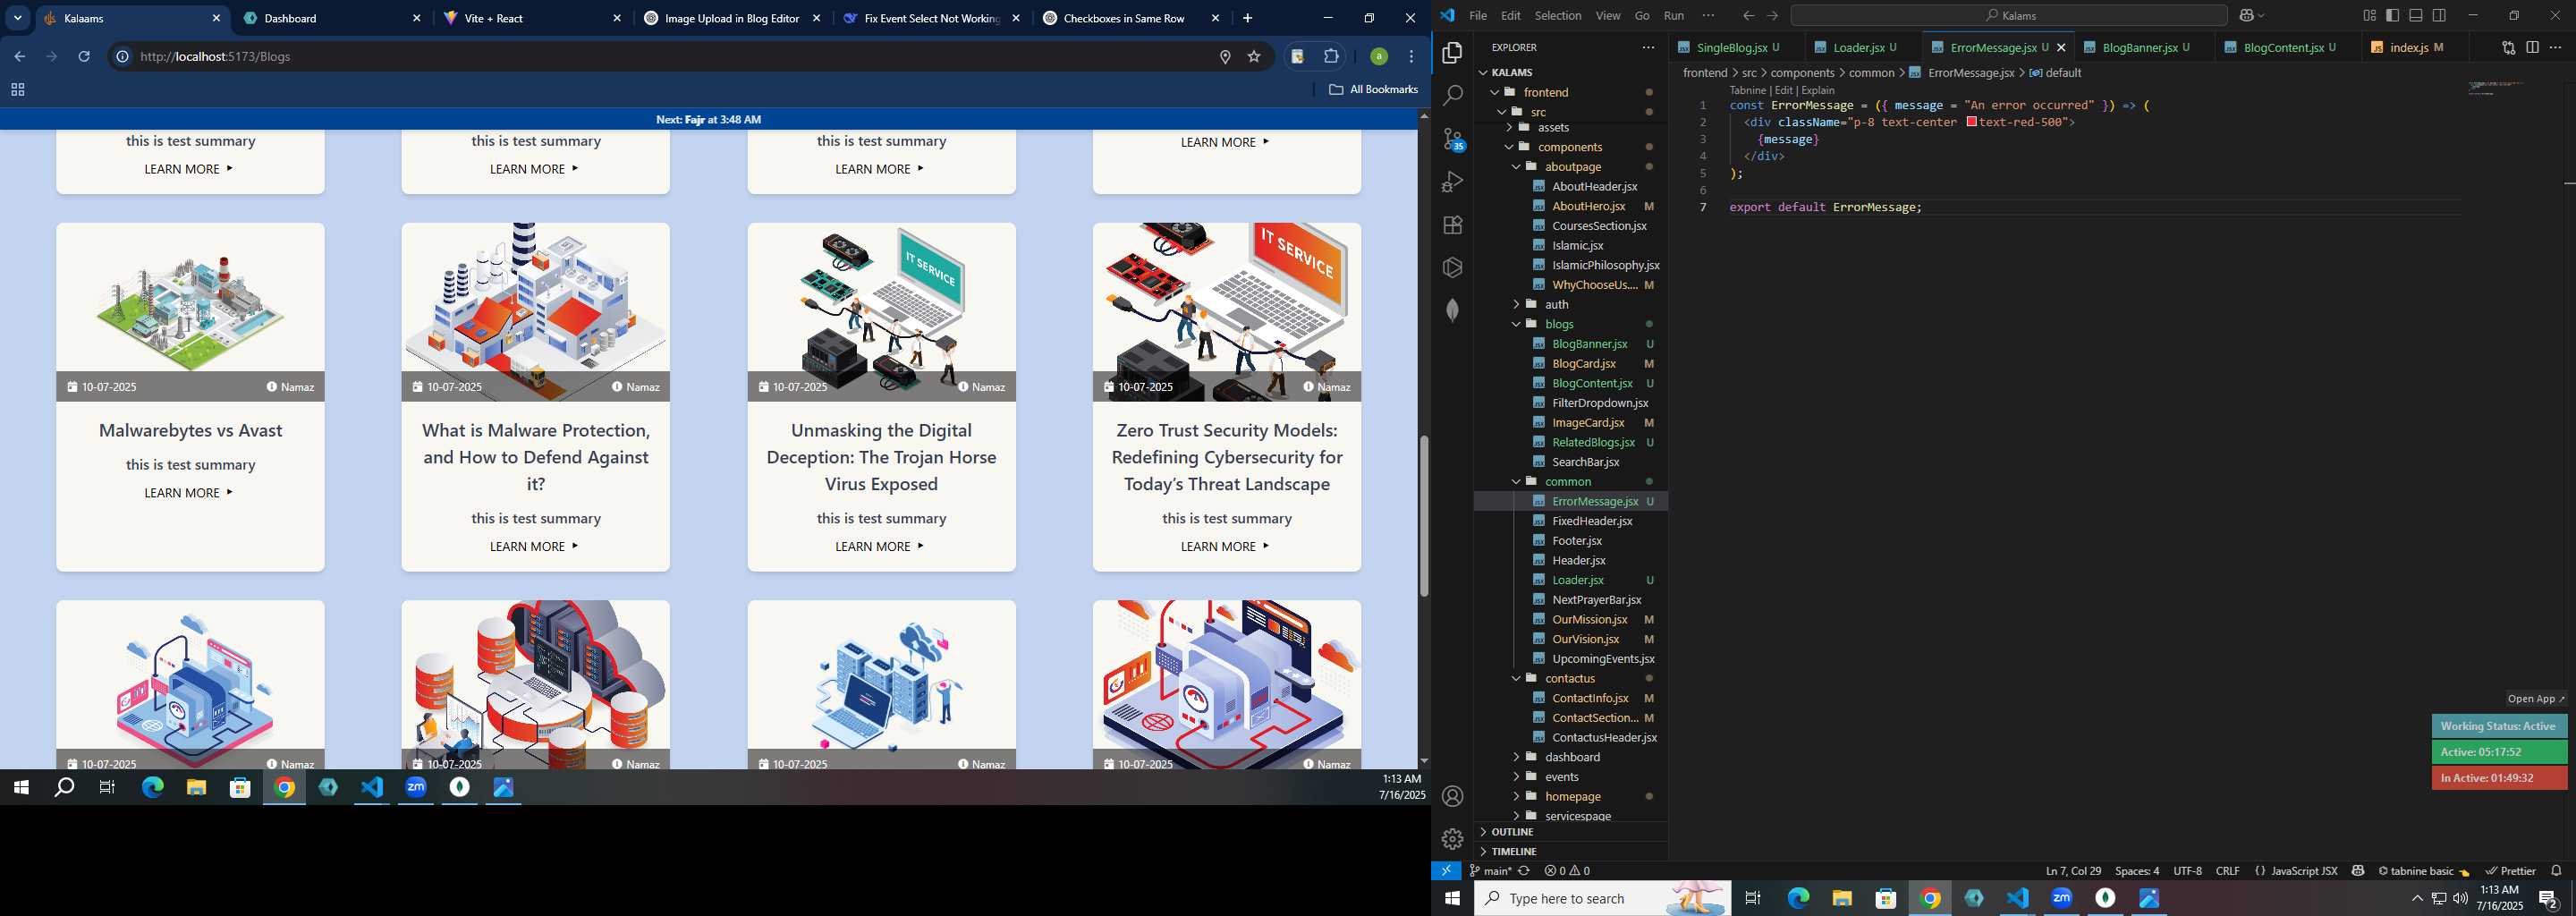The image size is (2576, 916).
Task: Open customize layout icon in title bar
Action: [x=2369, y=15]
